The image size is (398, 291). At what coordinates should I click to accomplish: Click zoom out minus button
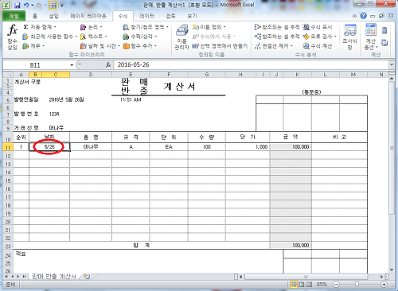pos(336,285)
